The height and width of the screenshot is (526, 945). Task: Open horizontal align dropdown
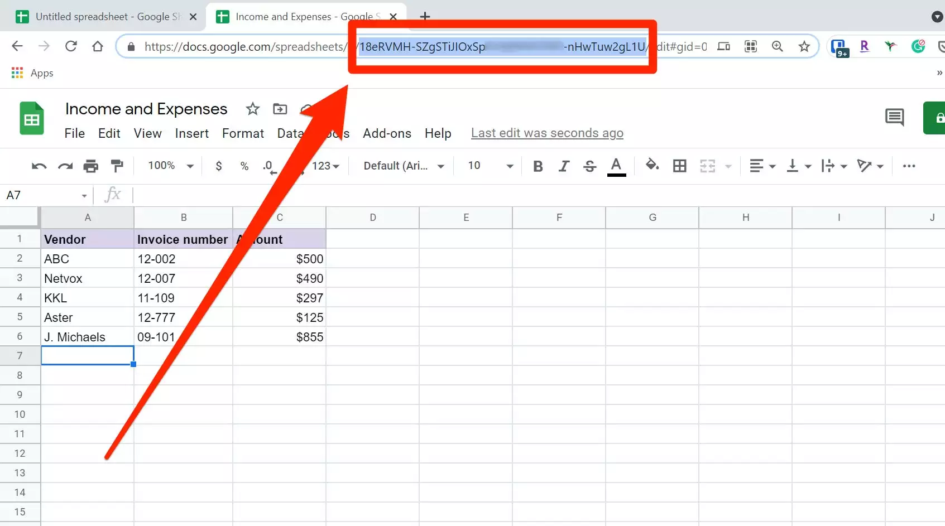762,166
